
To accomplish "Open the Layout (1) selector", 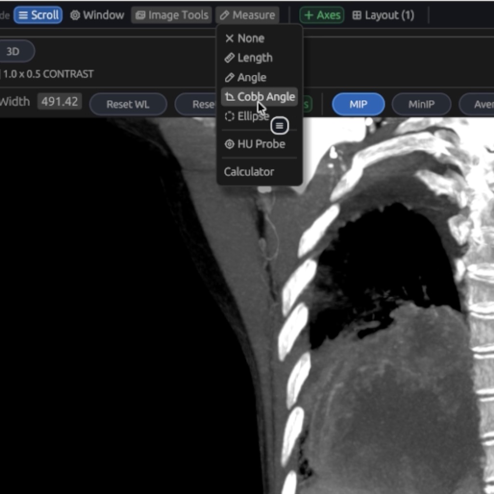I will coord(383,15).
